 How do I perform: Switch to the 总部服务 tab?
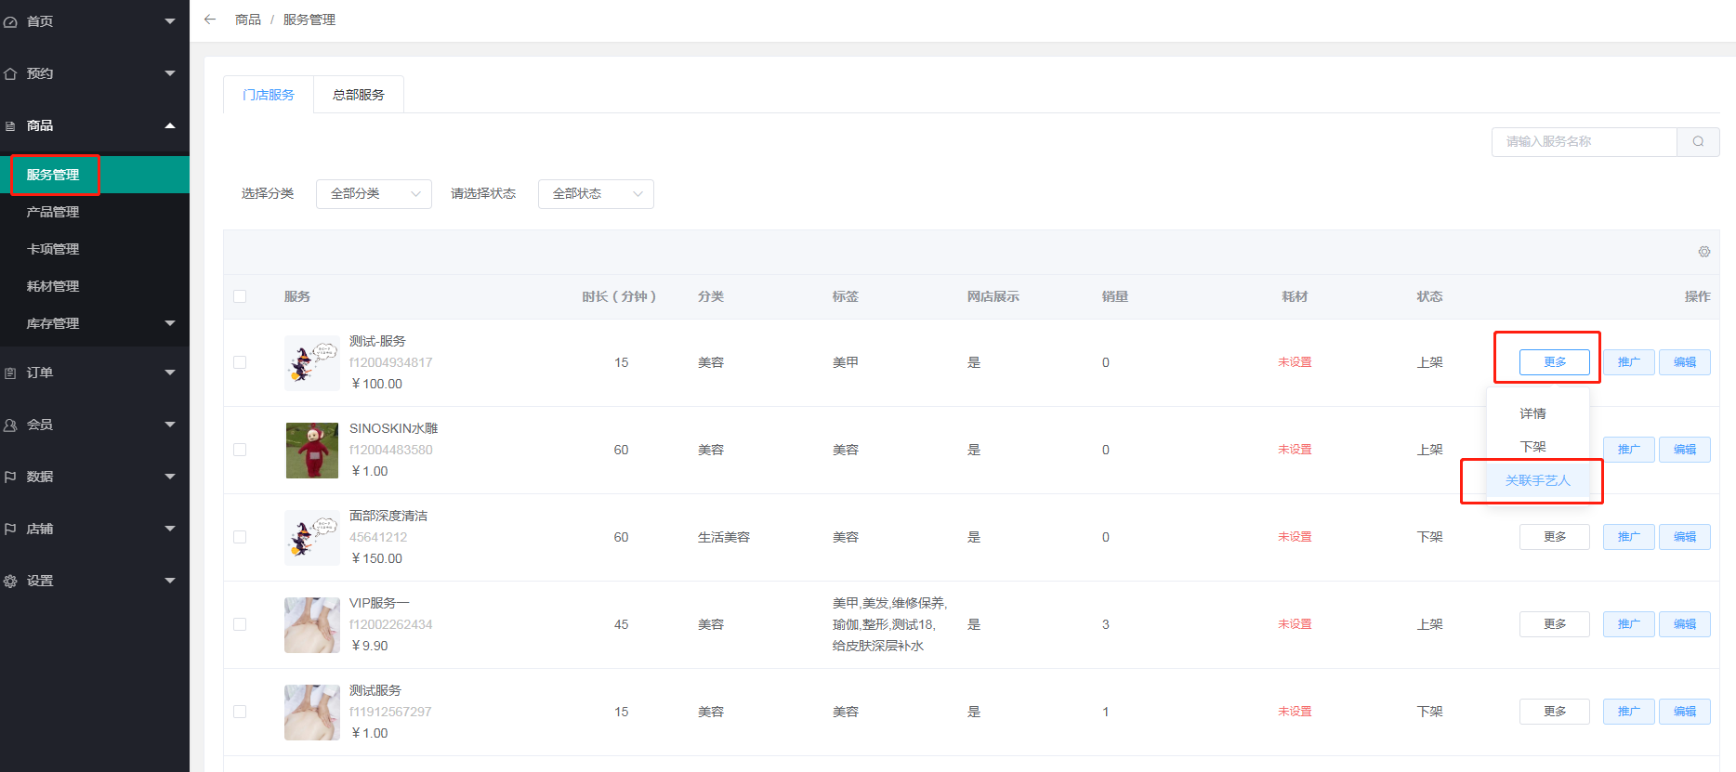click(x=359, y=95)
